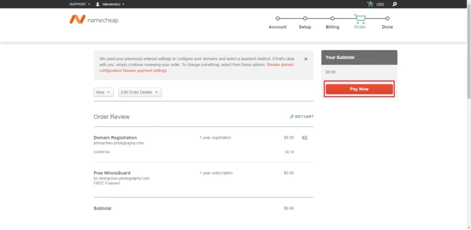This screenshot has width=471, height=230.
Task: Click the $9.06 amount in sidebar
Action: (330, 72)
